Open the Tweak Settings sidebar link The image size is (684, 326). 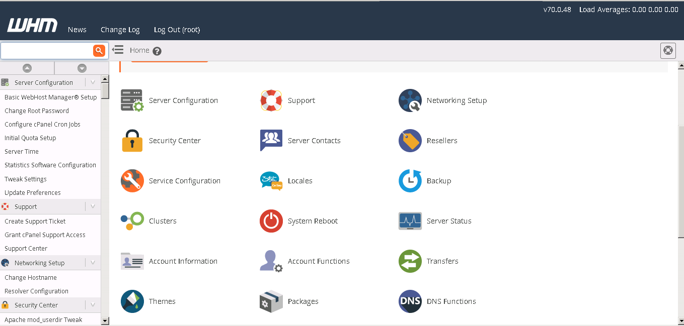pos(26,179)
